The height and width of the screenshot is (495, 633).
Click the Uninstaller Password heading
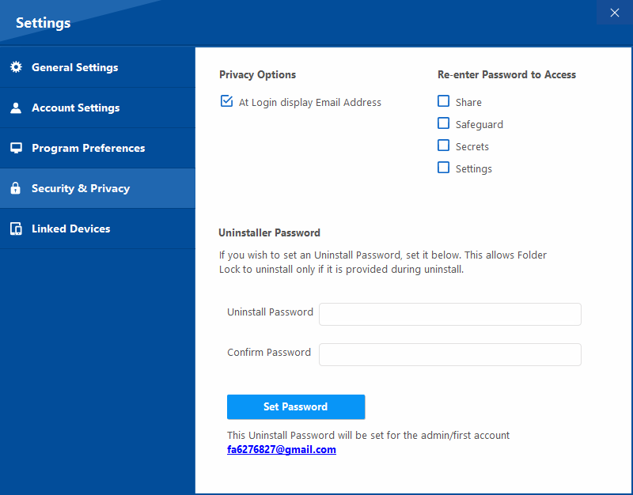pos(269,232)
